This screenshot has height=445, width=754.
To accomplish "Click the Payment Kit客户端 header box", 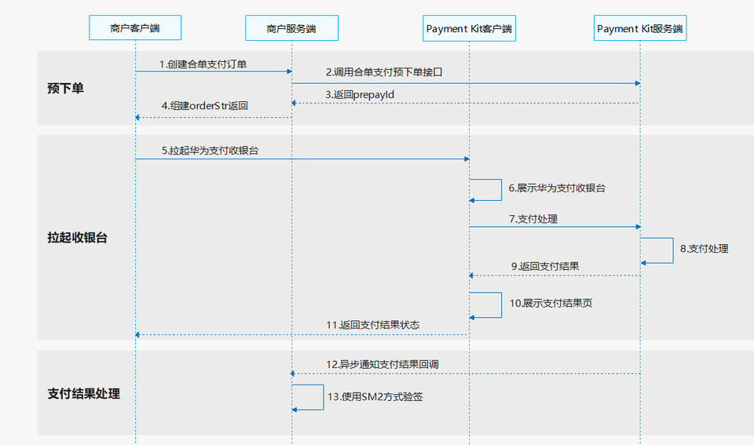I will pyautogui.click(x=469, y=28).
